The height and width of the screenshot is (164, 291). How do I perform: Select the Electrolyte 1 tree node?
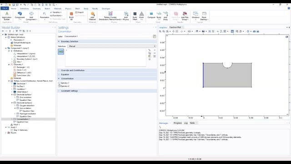tap(21, 84)
